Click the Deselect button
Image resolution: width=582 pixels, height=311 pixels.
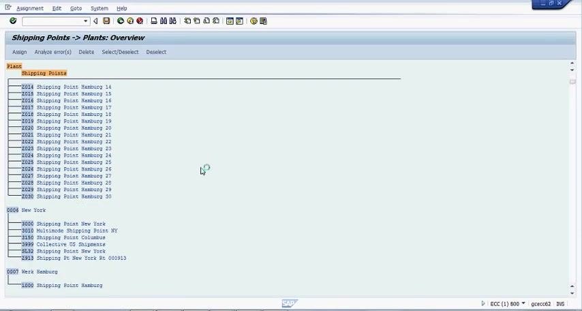[156, 52]
